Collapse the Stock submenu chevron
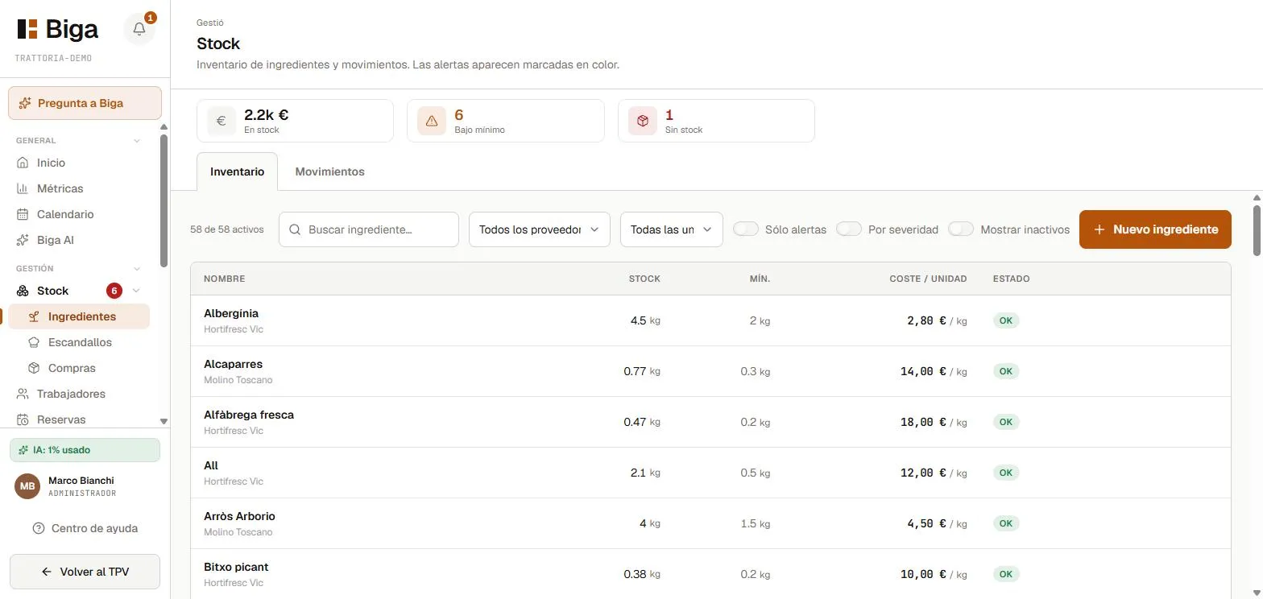 136,291
